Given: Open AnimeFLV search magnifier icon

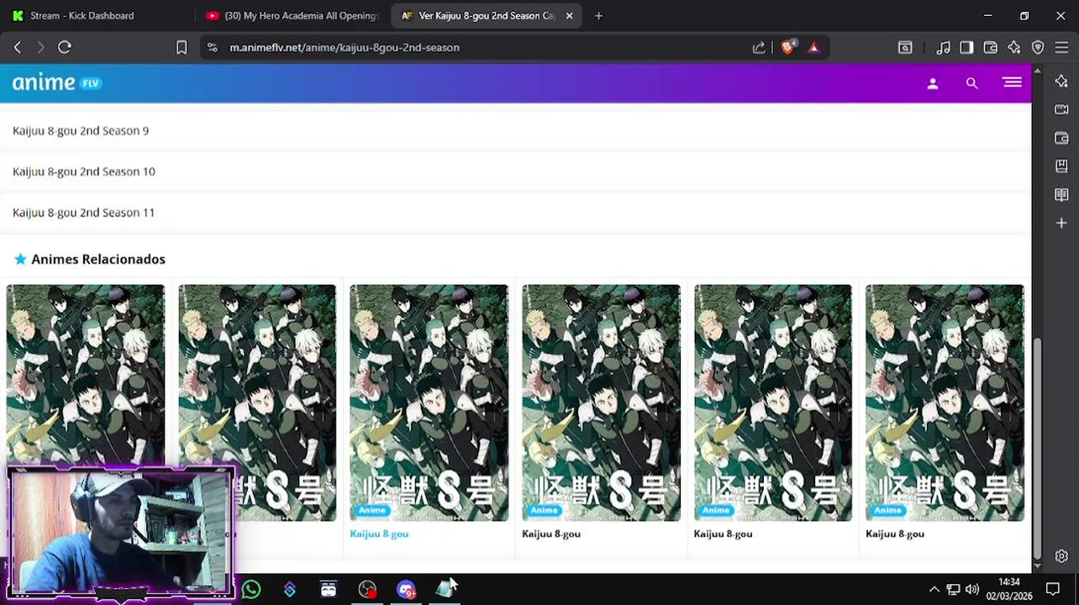Looking at the screenshot, I should point(971,83).
